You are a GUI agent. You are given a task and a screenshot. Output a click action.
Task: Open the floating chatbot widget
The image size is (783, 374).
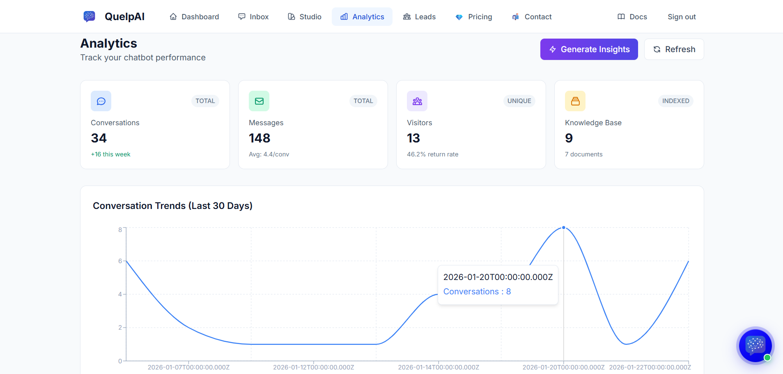755,346
